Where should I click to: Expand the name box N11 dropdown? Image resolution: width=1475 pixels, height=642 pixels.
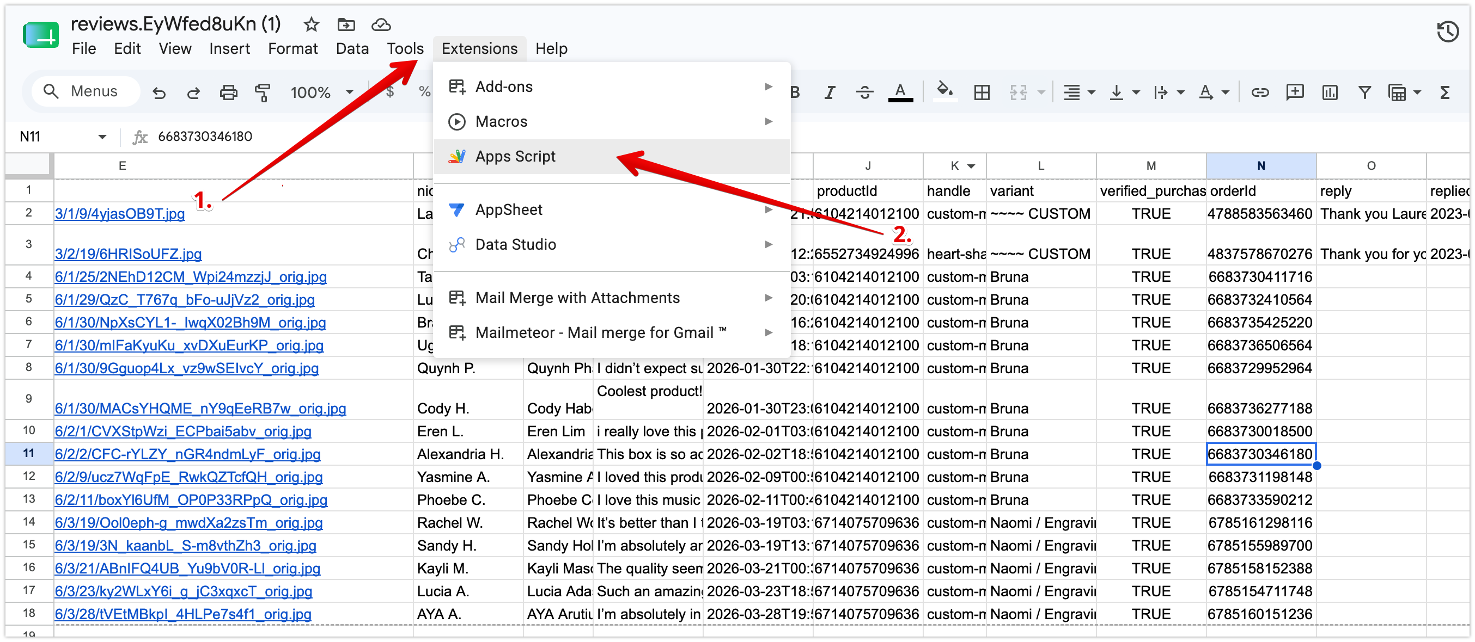coord(102,137)
